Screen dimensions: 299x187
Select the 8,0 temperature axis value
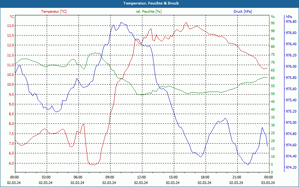11,124
